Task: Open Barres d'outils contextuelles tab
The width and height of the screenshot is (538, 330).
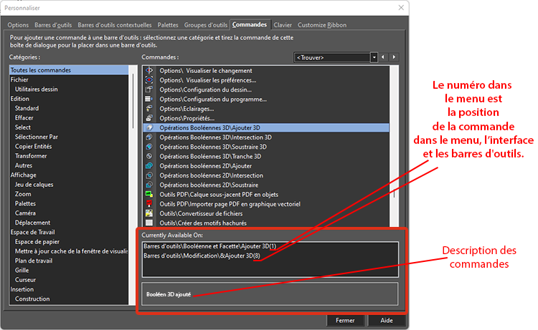Action: pos(115,25)
